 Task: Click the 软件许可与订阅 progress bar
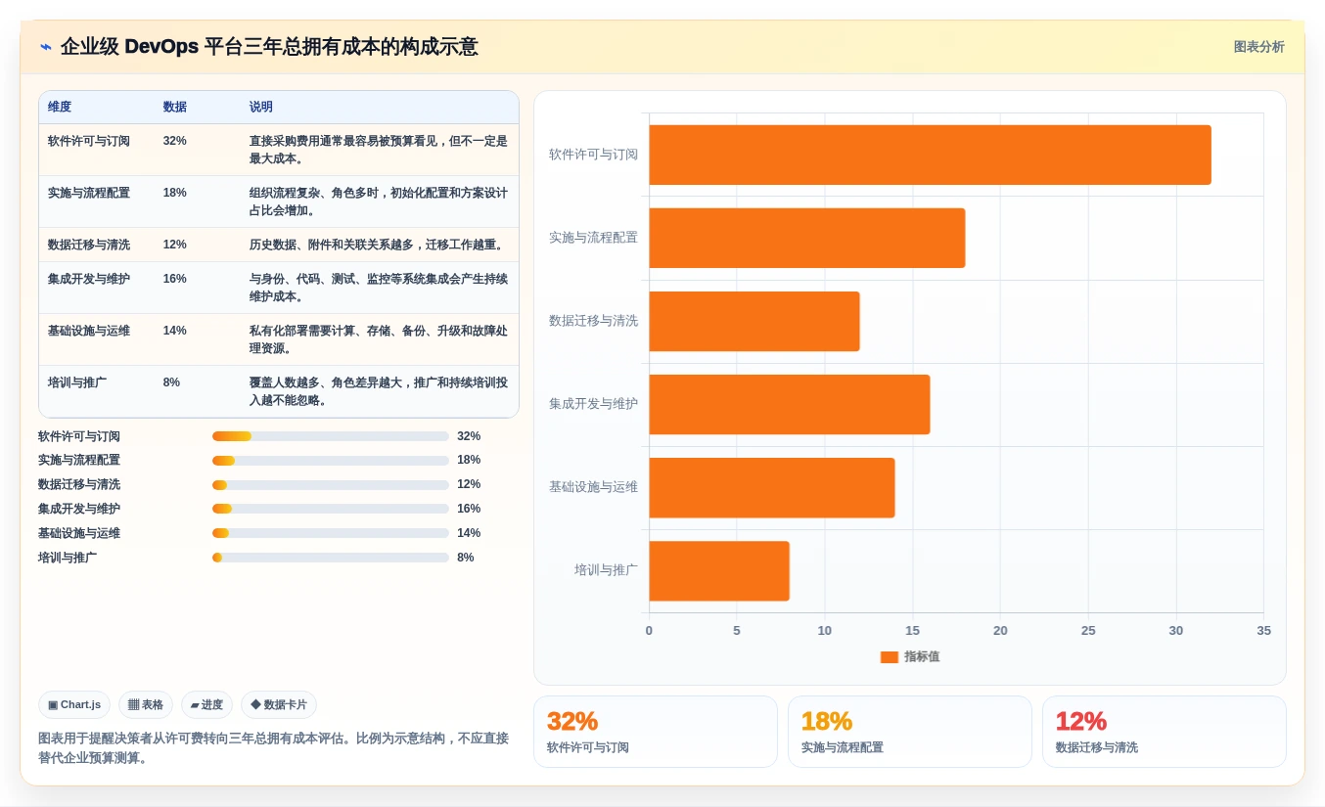[331, 436]
